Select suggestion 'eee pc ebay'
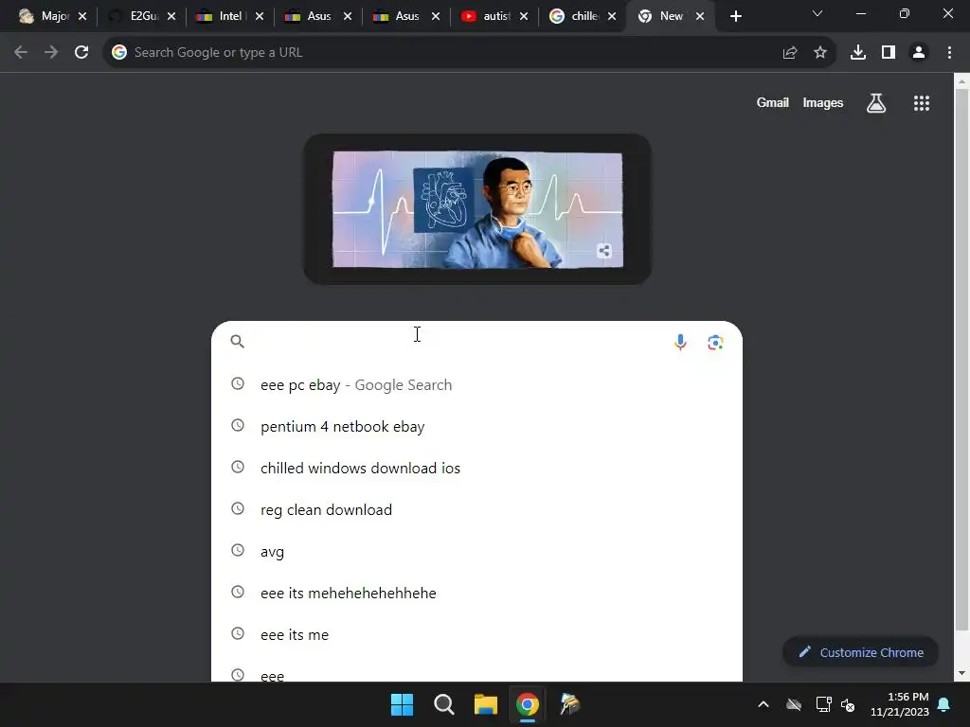The image size is (970, 727). click(x=476, y=385)
